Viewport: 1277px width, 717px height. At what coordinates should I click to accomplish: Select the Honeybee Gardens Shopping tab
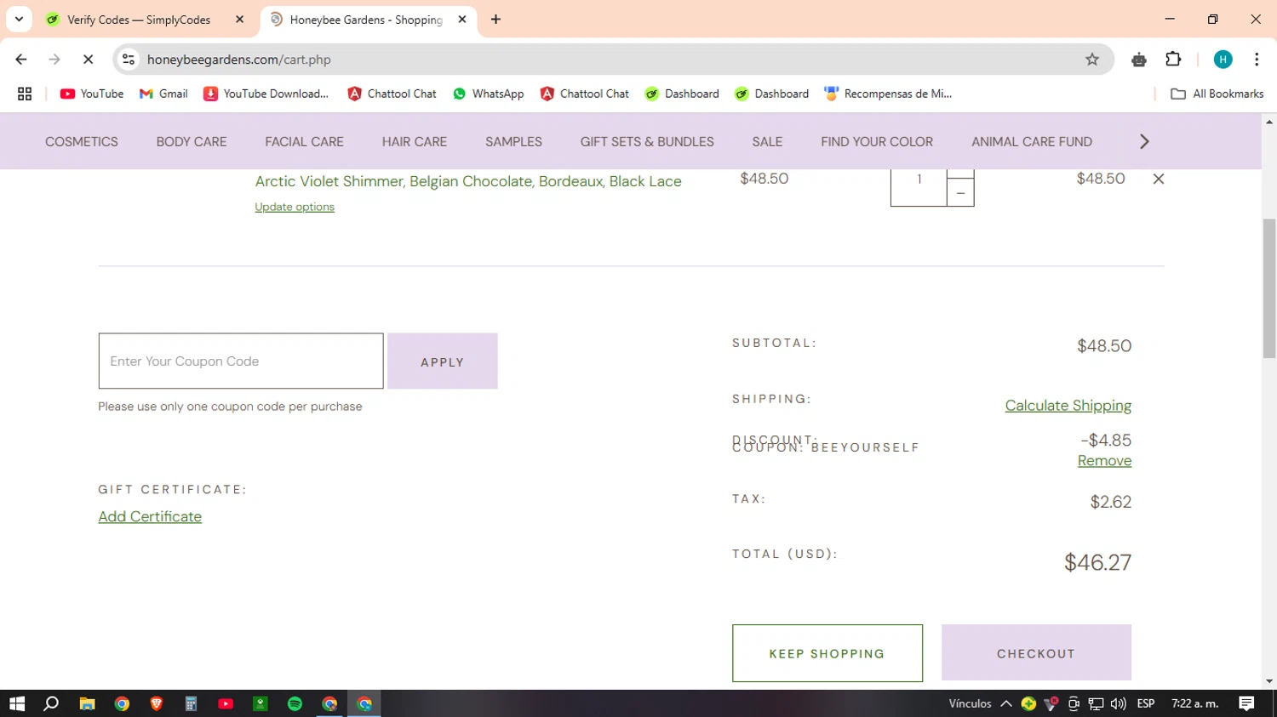coord(366,20)
